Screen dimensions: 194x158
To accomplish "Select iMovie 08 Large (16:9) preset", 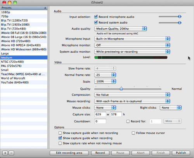I will click(x=24, y=37).
